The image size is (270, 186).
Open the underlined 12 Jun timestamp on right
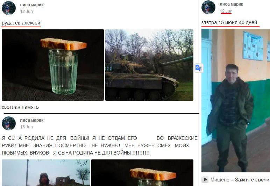pos(226,11)
